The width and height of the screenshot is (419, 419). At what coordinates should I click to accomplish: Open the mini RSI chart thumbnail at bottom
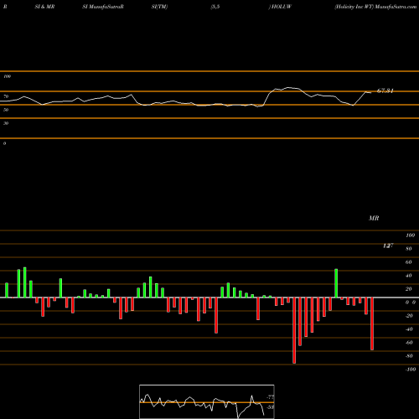pos(207,401)
